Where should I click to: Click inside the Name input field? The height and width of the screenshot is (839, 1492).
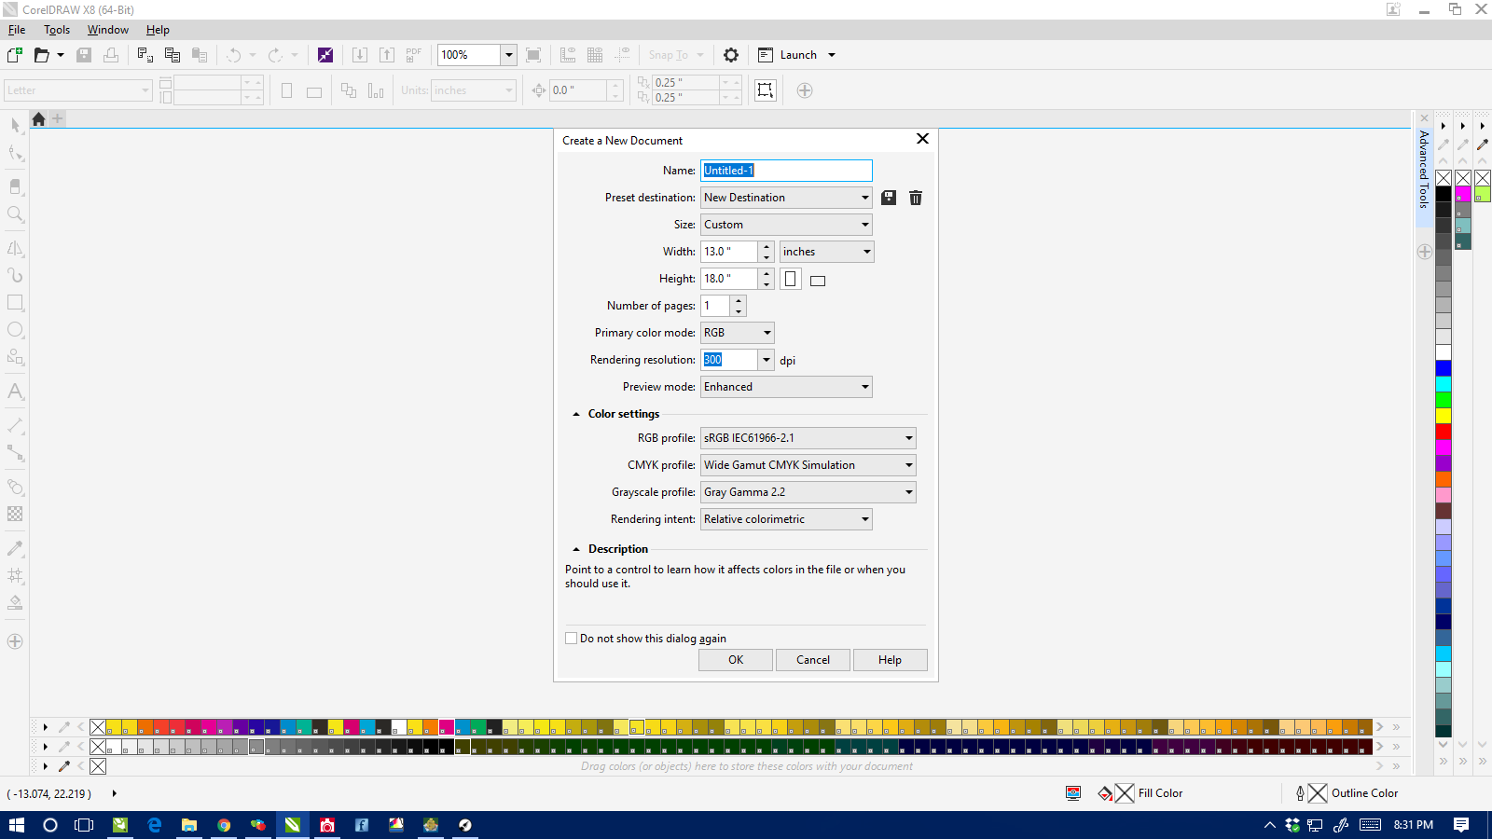[786, 170]
